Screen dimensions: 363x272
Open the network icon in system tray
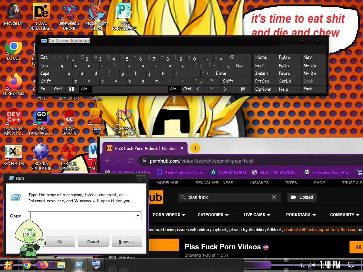pyautogui.click(x=303, y=265)
